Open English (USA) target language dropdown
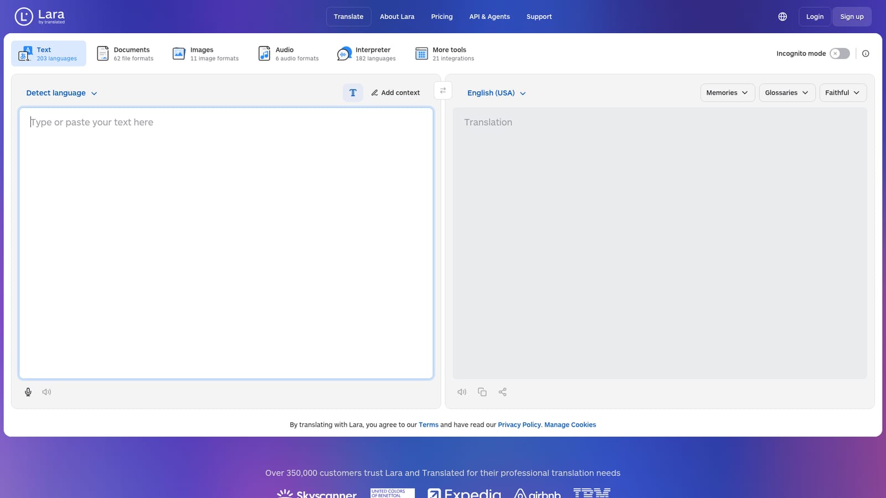Screen dimensions: 886x498 point(496,93)
